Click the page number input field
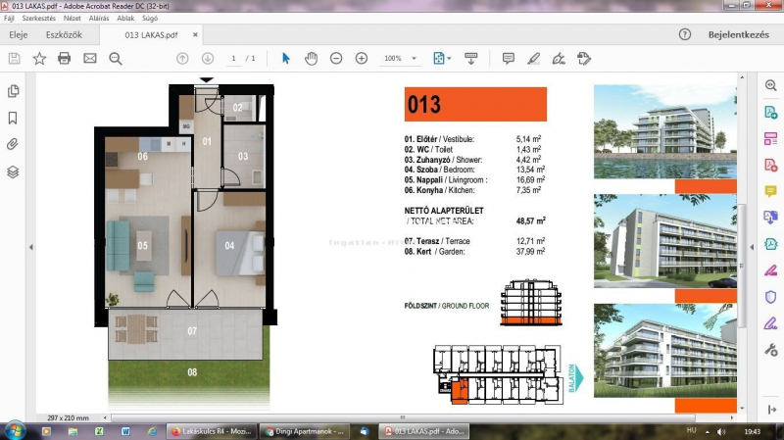784x440 pixels. pos(234,59)
